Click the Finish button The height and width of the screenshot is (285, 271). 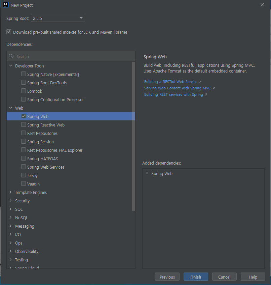(x=196, y=277)
